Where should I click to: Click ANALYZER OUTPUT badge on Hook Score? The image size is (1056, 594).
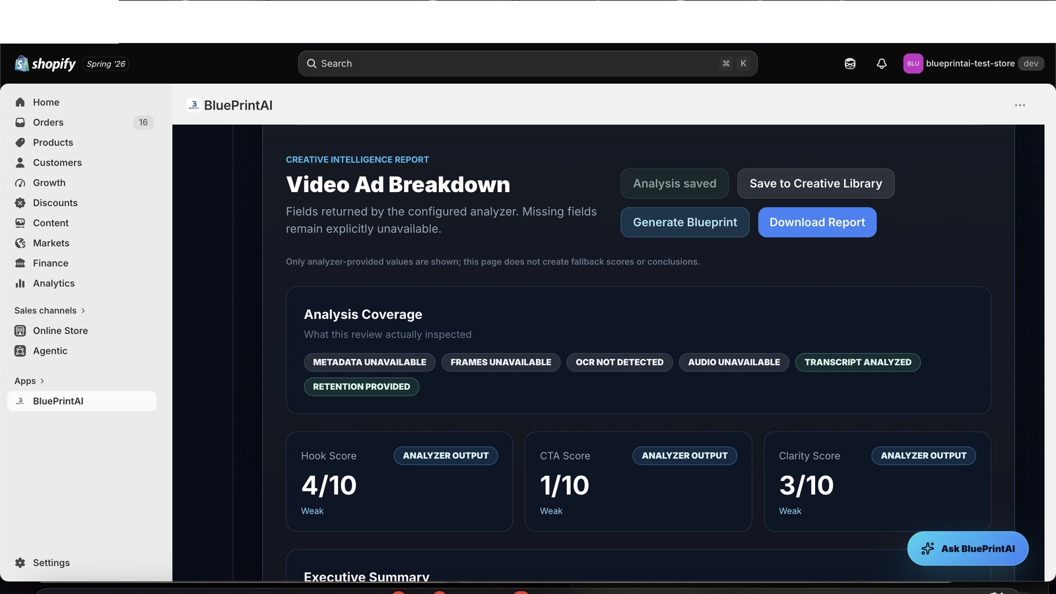[x=446, y=455]
